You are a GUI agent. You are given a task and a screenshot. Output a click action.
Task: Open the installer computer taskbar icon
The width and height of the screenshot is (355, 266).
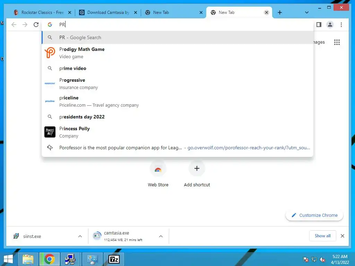click(x=71, y=259)
